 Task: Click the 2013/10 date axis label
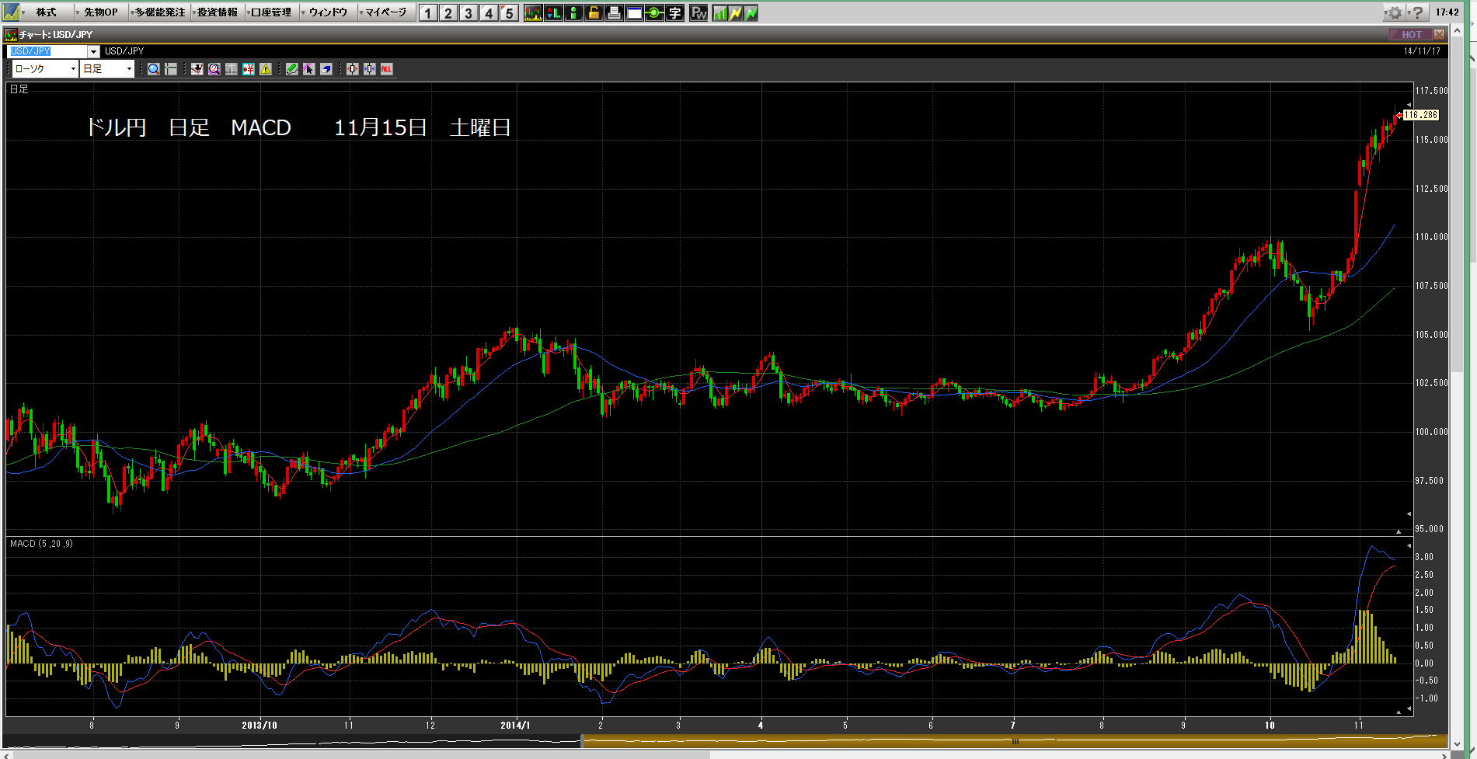(x=259, y=726)
